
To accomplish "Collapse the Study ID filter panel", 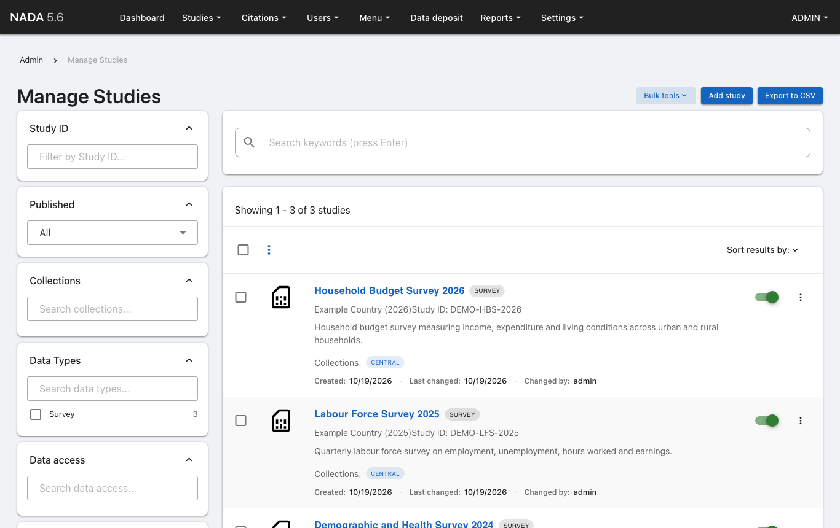I will pyautogui.click(x=189, y=128).
